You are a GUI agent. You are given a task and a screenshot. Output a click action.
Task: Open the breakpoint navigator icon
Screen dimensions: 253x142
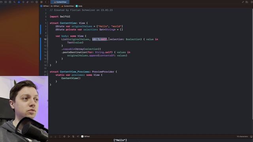point(32,2)
